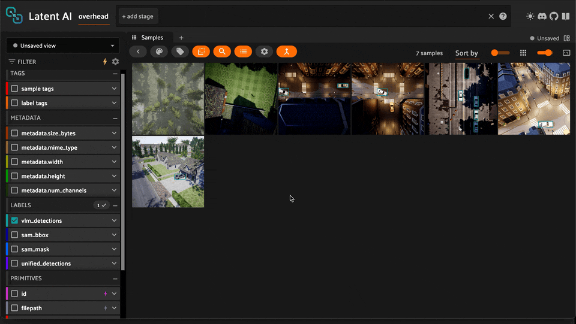Uncheck the vlm_detections label checkbox

tap(15, 220)
